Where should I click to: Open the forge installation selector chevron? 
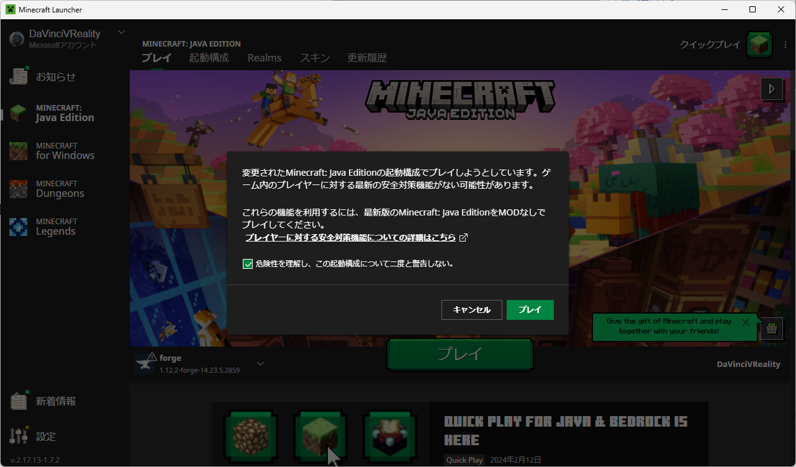pos(260,363)
